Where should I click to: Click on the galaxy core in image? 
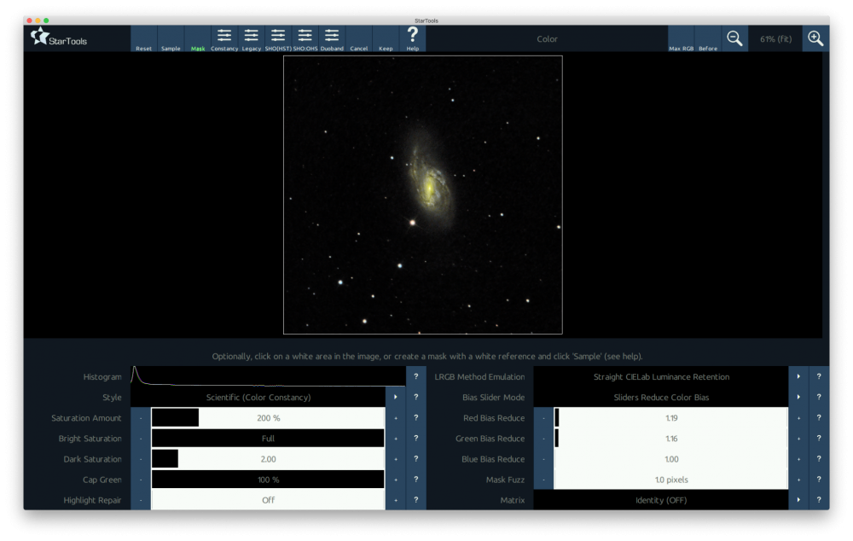(429, 188)
